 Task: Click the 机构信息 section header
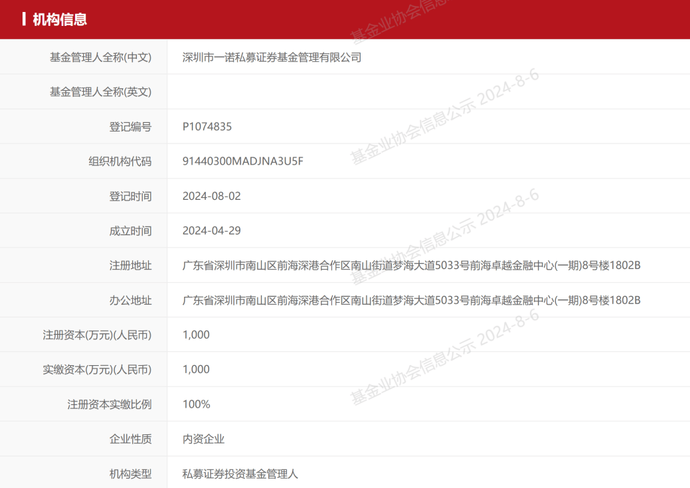pos(60,19)
